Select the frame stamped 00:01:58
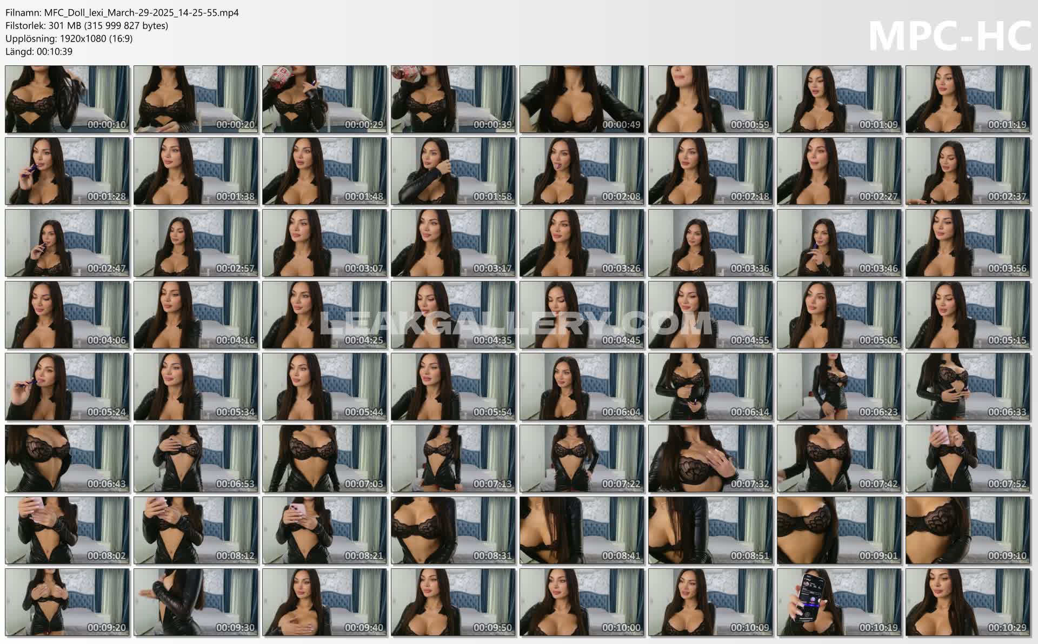Image resolution: width=1038 pixels, height=644 pixels. [454, 171]
